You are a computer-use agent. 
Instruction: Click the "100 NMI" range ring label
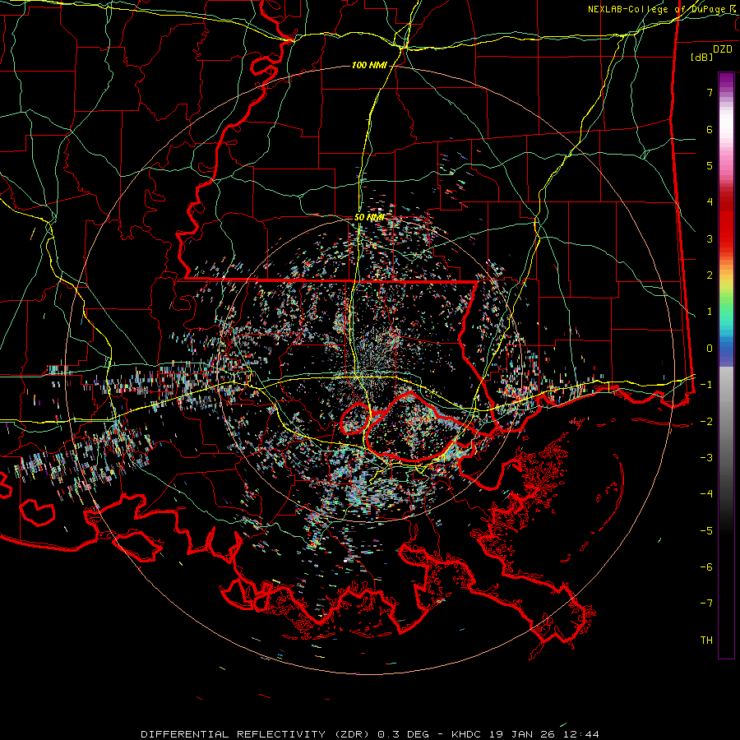pyautogui.click(x=369, y=65)
